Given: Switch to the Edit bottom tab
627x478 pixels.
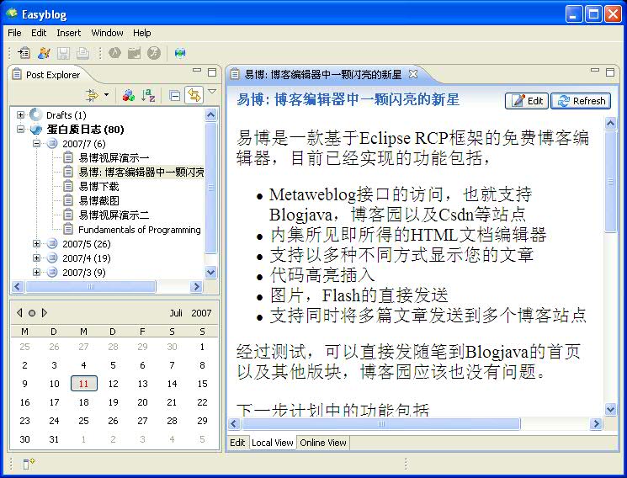Looking at the screenshot, I should pos(237,443).
